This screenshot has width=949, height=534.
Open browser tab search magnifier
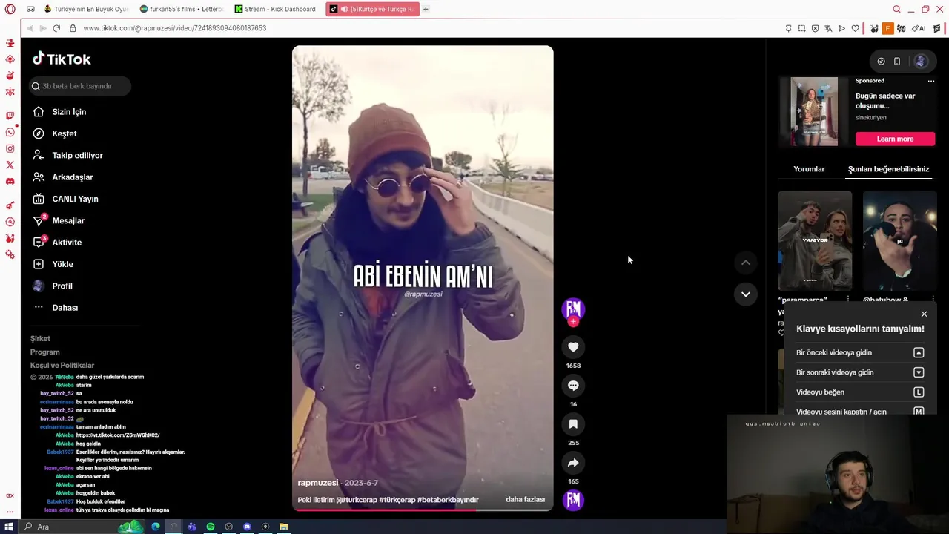tap(896, 9)
